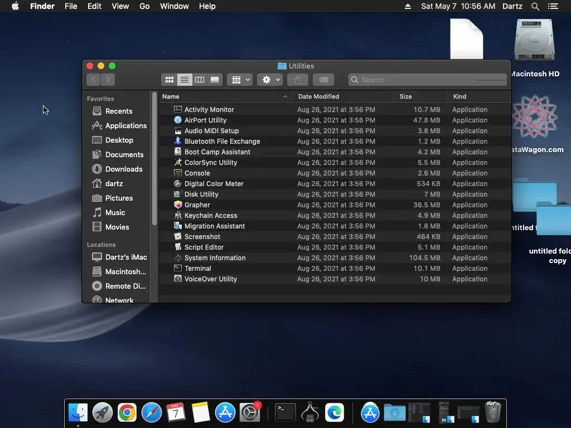Open the View menu
This screenshot has height=428, width=571.
pos(120,6)
